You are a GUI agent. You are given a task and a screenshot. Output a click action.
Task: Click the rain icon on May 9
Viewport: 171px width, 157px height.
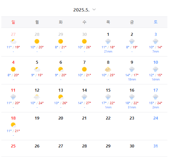pos(132,69)
